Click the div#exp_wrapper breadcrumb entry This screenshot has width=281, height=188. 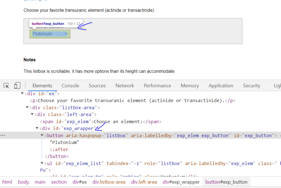click(181, 182)
